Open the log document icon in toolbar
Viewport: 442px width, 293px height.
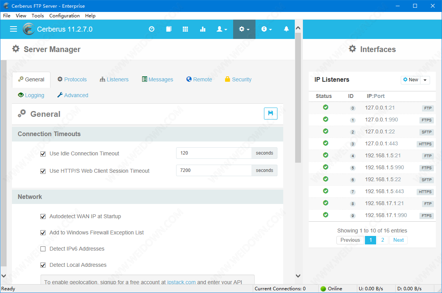(168, 29)
